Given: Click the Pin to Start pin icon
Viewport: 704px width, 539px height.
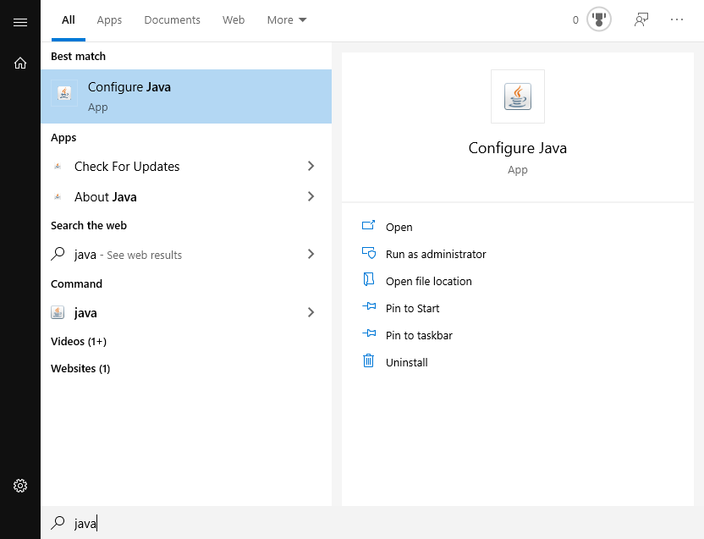Looking at the screenshot, I should [369, 306].
